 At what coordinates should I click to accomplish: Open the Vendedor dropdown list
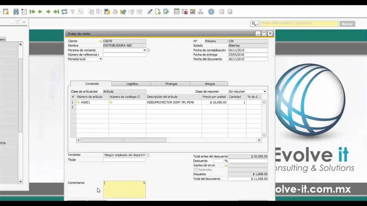144,155
